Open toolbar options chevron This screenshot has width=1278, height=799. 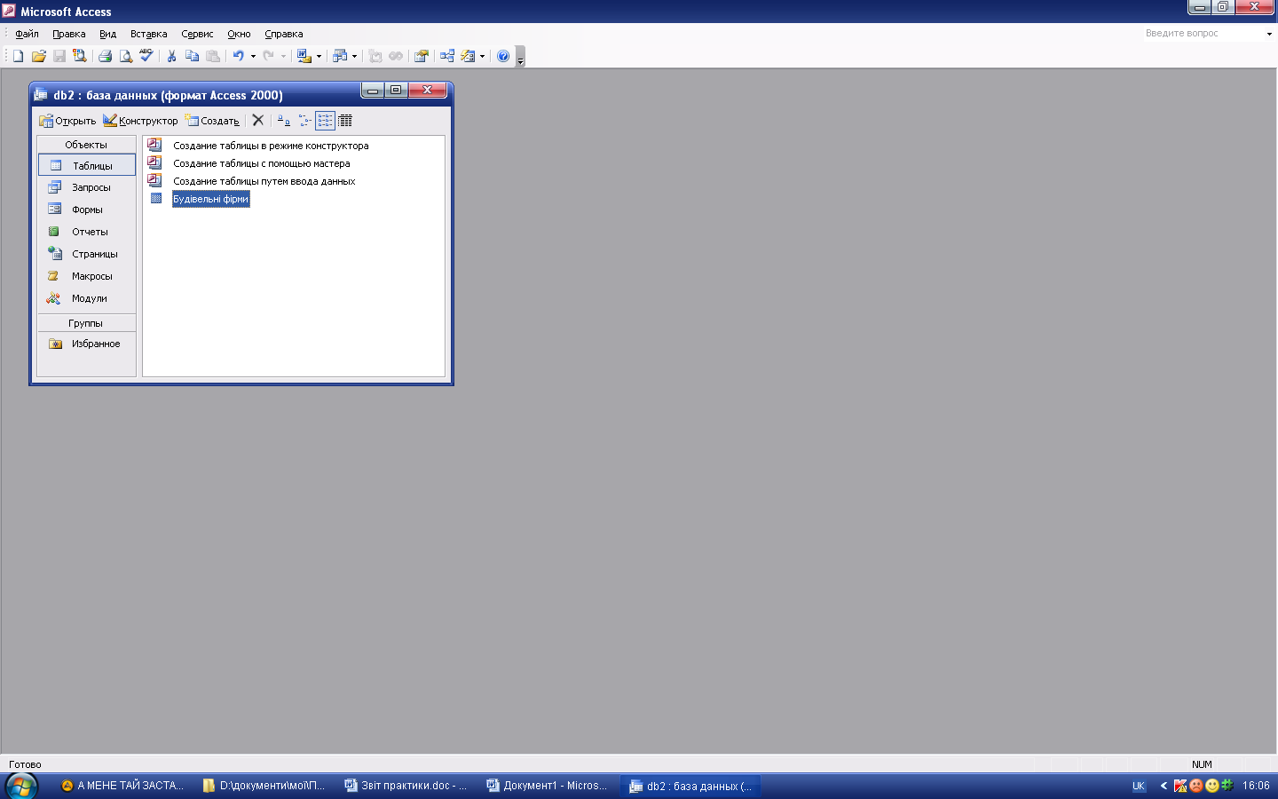(x=520, y=57)
